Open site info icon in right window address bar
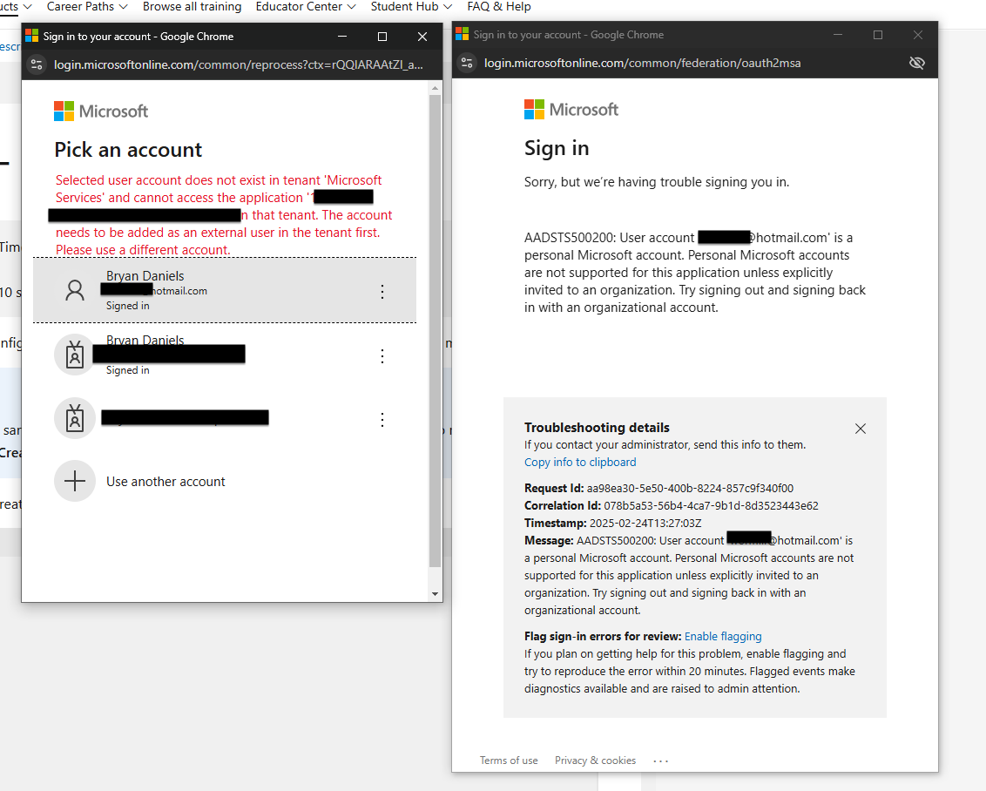Viewport: 986px width, 791px height. 467,63
